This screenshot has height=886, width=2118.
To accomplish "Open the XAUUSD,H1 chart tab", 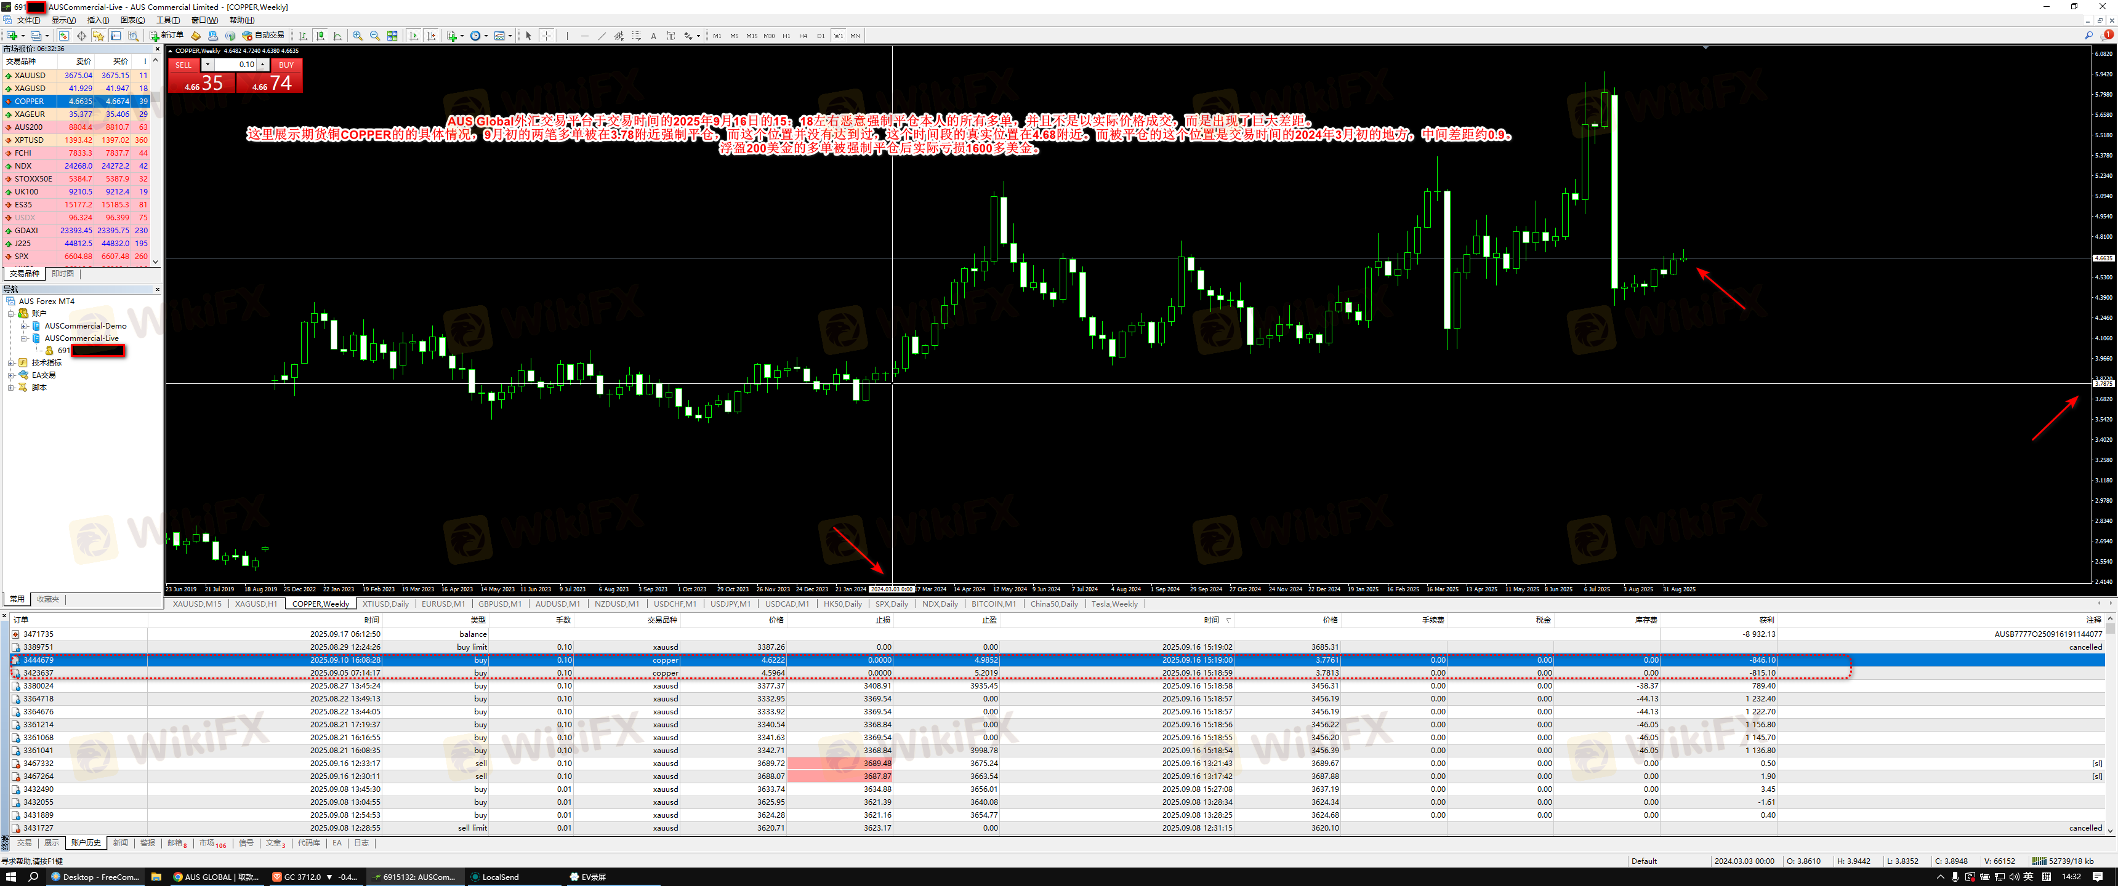I will coord(256,603).
